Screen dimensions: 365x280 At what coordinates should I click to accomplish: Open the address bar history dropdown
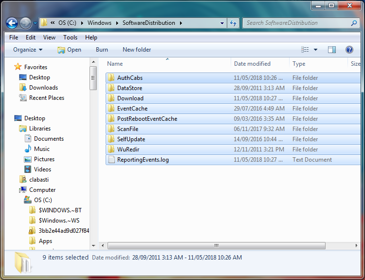[222, 23]
